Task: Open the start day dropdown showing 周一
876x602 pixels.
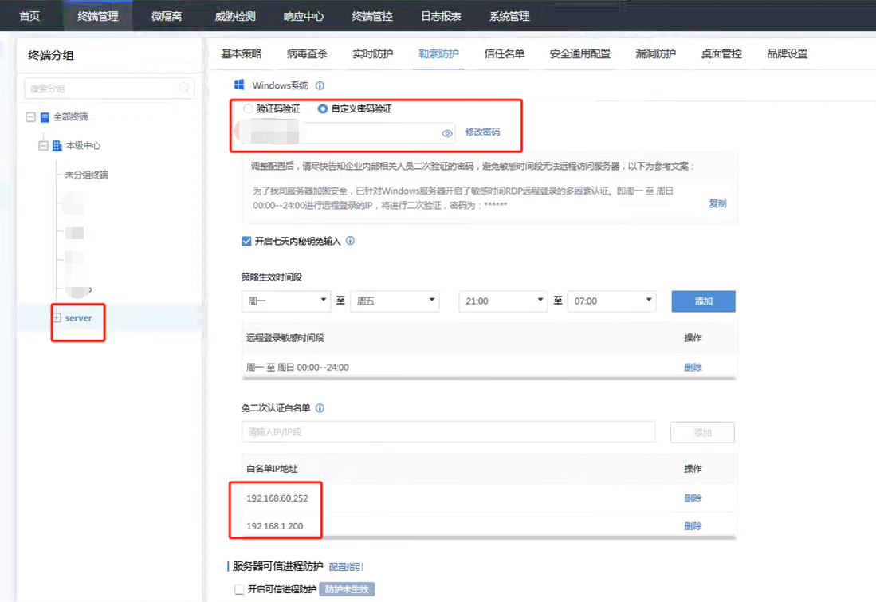Action: click(x=285, y=301)
